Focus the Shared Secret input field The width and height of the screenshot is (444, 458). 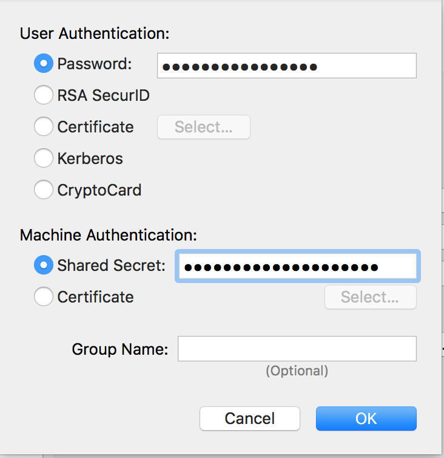pyautogui.click(x=297, y=267)
